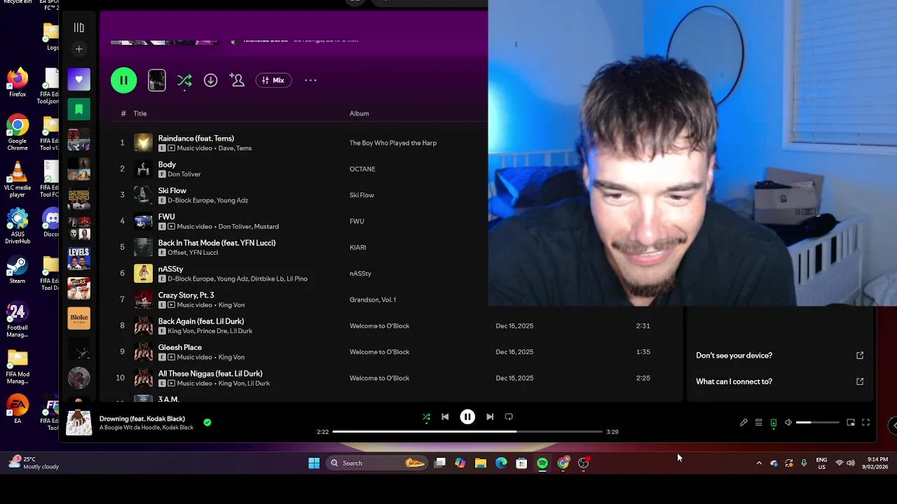This screenshot has height=504, width=897.
Task: Invite collaborators with the add-person icon
Action: click(238, 80)
